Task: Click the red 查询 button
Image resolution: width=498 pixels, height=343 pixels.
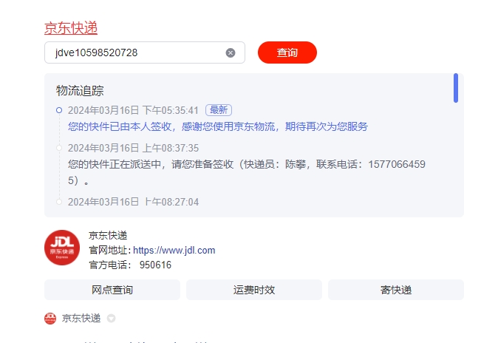Action: [287, 52]
